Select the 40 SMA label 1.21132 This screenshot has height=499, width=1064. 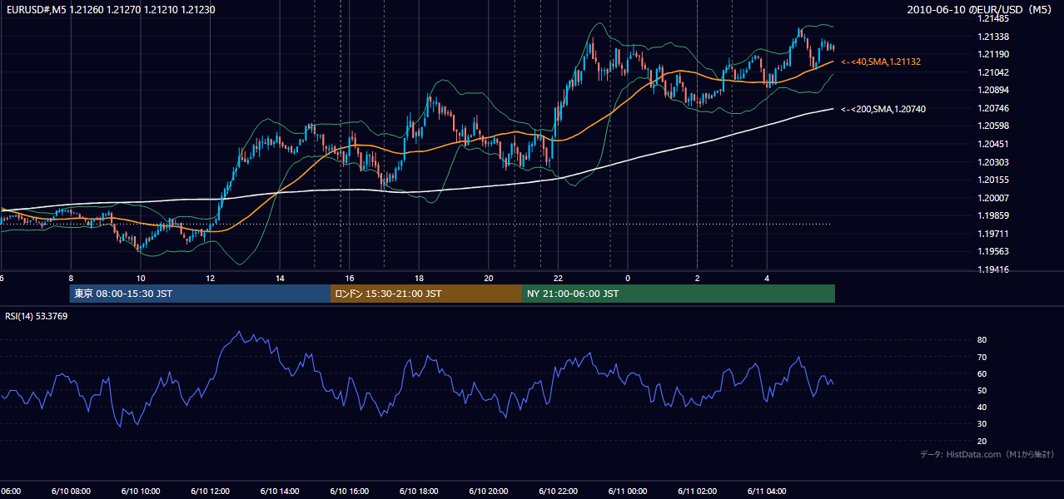tap(881, 62)
